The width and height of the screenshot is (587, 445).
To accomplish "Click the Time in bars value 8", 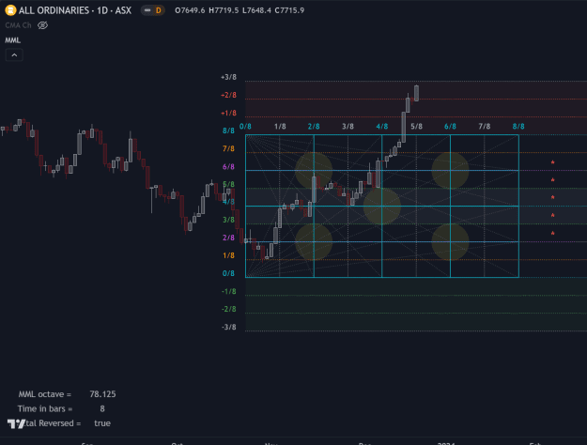I will tap(102, 408).
